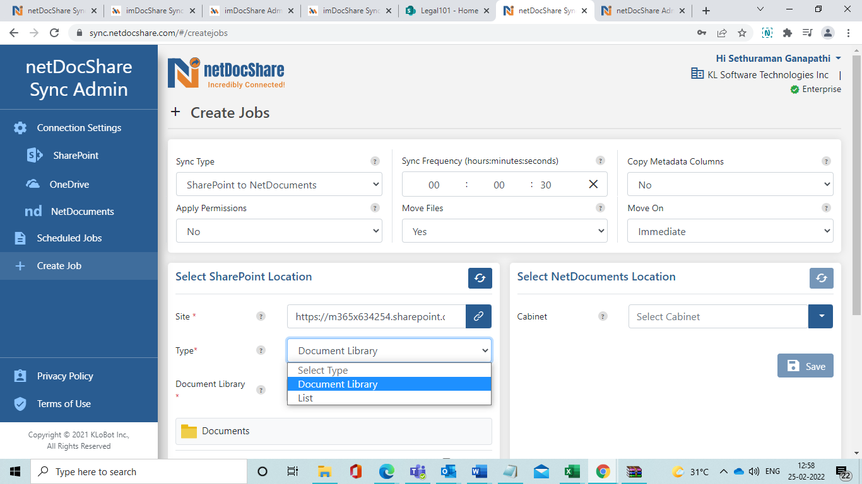Open the Move Files dropdown

tap(504, 231)
